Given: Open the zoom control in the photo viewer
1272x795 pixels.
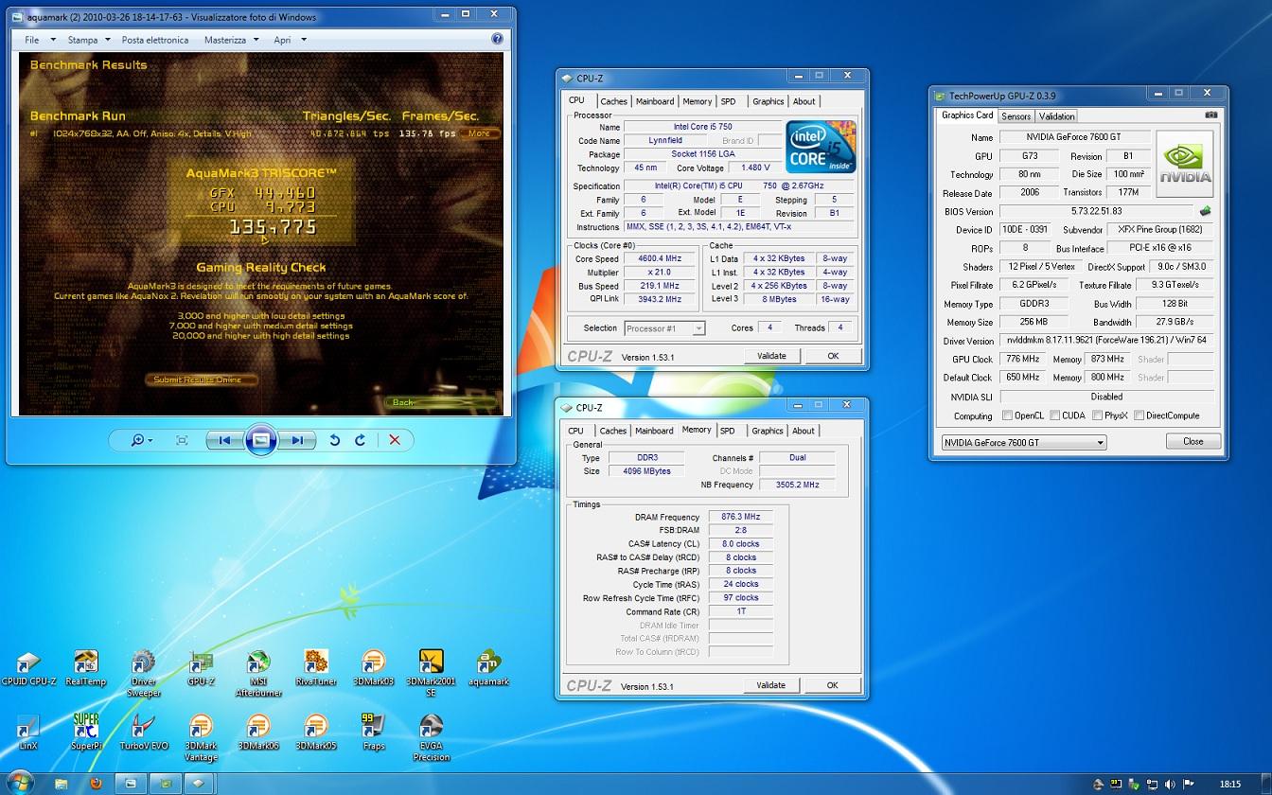Looking at the screenshot, I should click(143, 440).
